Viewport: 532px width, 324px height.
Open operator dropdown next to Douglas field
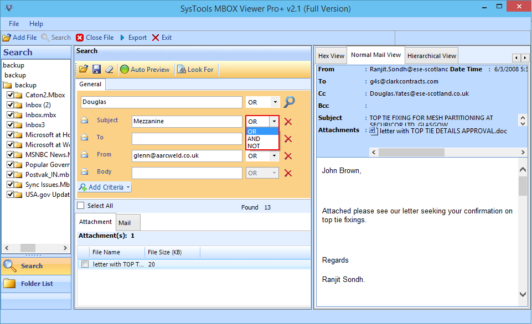click(x=275, y=102)
